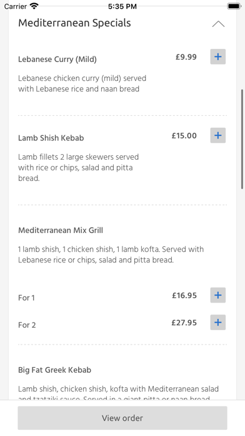Image resolution: width=245 pixels, height=436 pixels.
Task: Add Mix Grill For 1 option
Action: 217,295
